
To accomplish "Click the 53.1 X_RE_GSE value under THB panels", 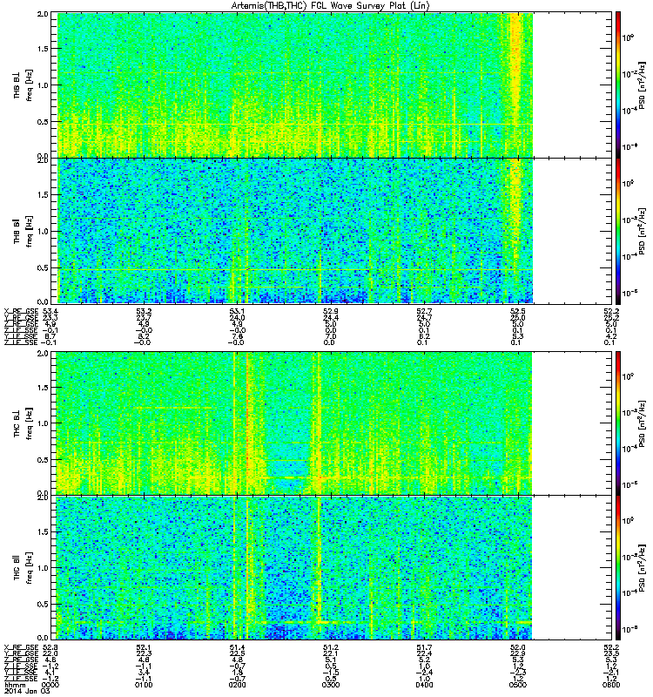I will (237, 311).
